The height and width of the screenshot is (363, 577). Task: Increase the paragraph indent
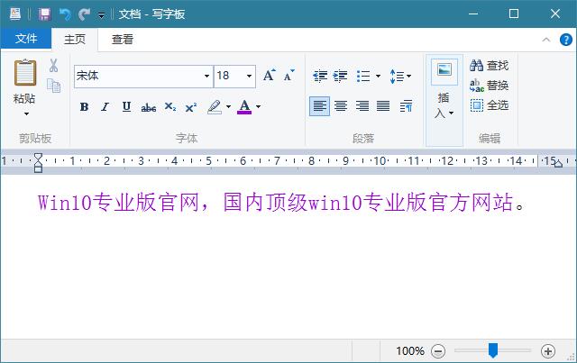click(x=340, y=77)
